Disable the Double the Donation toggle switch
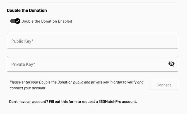 tap(15, 21)
